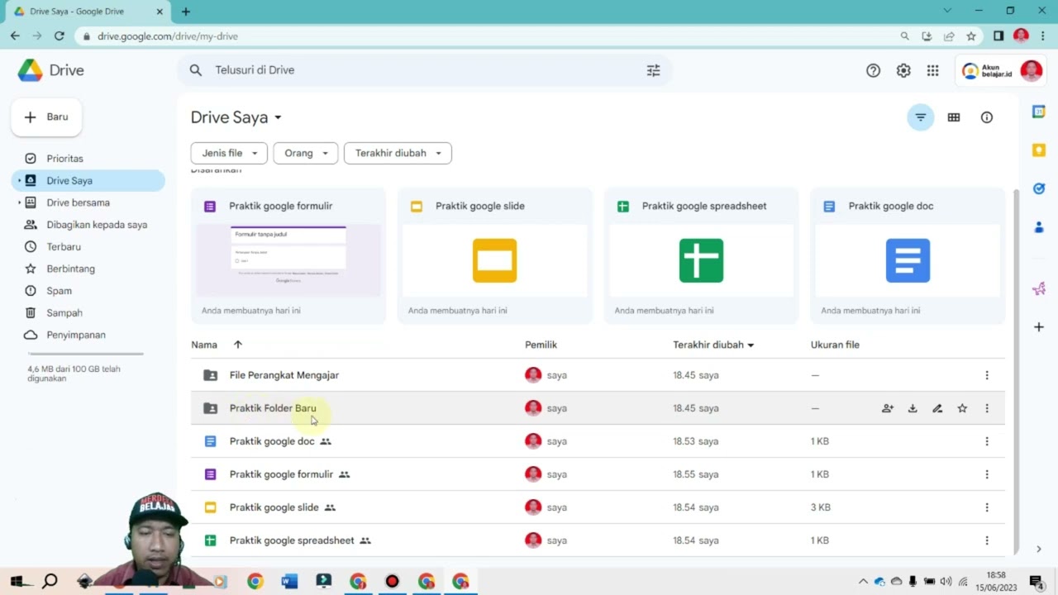Open the Praktik google slide suggested card
This screenshot has width=1058, height=595.
(x=495, y=256)
